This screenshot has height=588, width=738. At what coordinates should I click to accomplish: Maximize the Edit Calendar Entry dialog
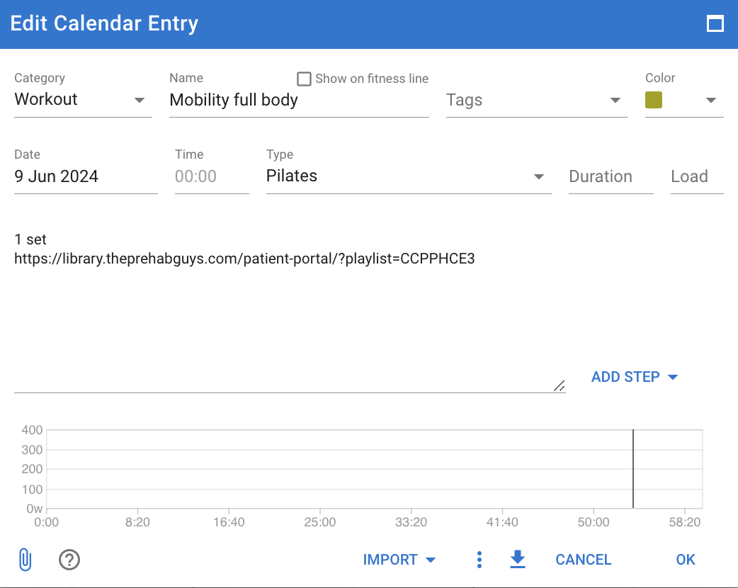pyautogui.click(x=715, y=24)
